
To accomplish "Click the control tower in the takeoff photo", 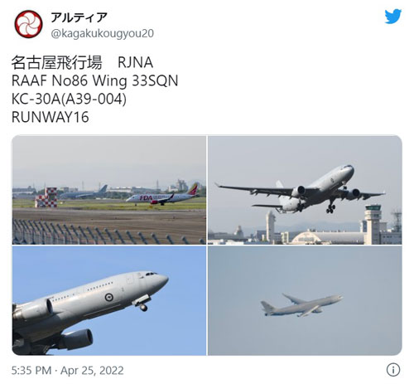I will (373, 222).
